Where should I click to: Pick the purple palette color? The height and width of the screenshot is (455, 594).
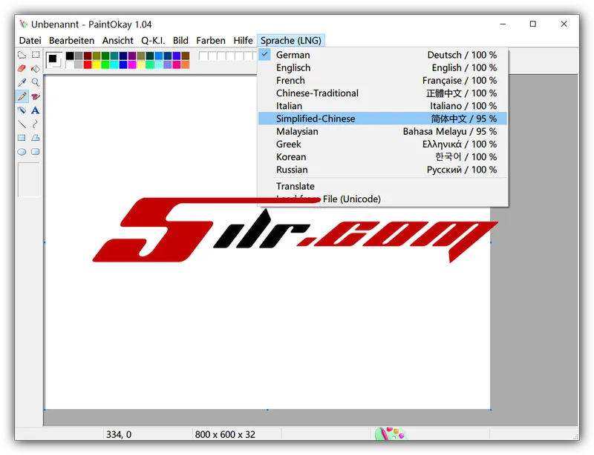(x=132, y=56)
